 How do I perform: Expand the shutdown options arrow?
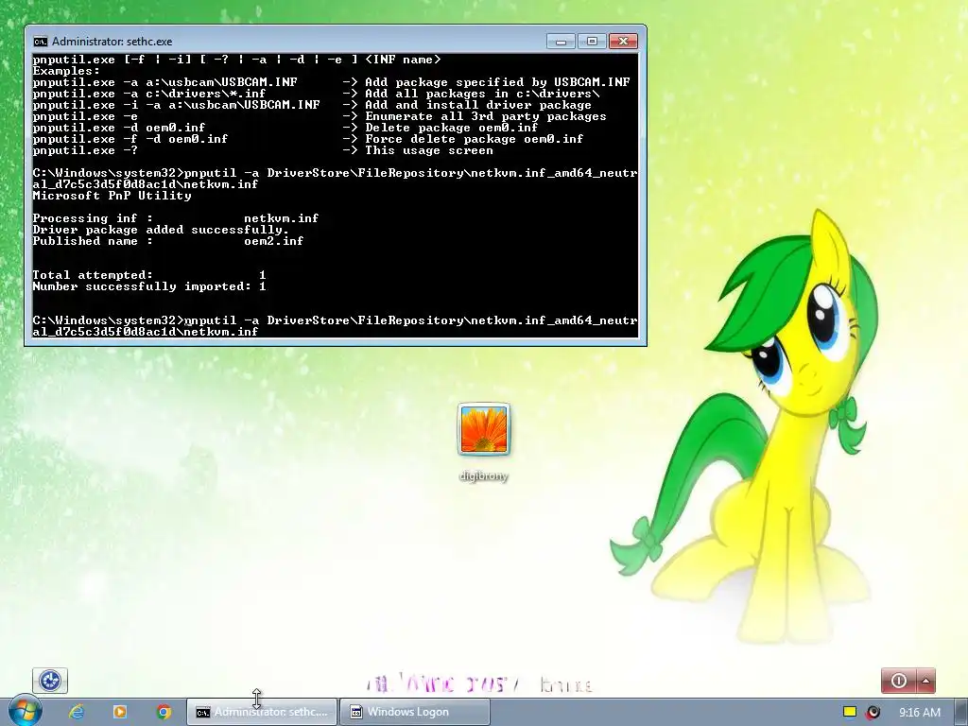click(926, 681)
